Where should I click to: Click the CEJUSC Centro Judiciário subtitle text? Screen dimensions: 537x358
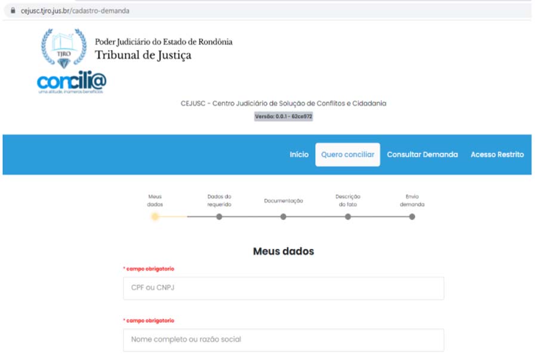[x=283, y=103]
